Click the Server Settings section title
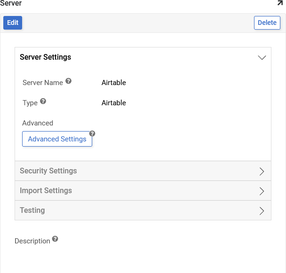 46,57
